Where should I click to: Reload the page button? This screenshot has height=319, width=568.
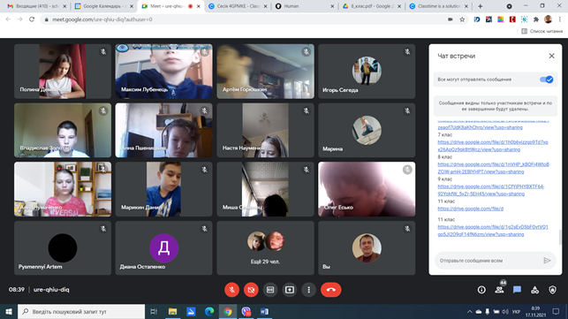coord(32,19)
